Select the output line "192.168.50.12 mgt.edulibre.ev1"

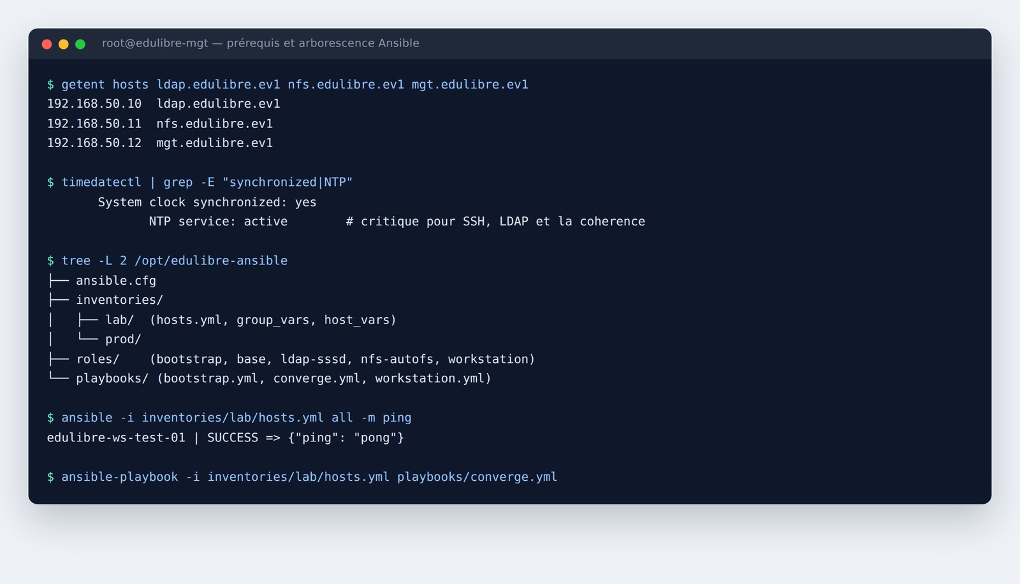(x=160, y=143)
